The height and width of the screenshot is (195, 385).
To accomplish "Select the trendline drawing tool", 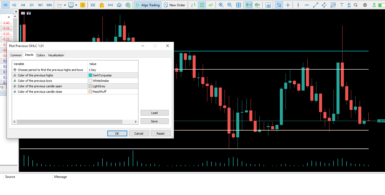I will [x=316, y=5].
